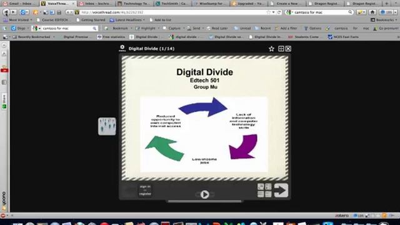The width and height of the screenshot is (400, 225).
Task: Click the bookmark star in the URL bar
Action: (268, 12)
